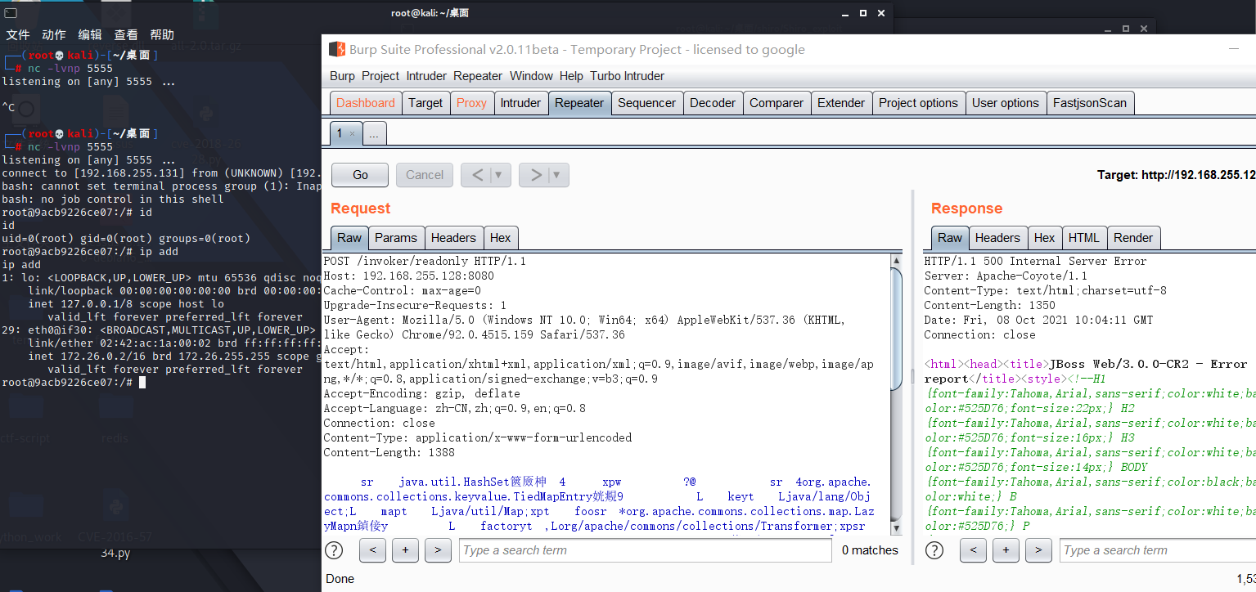Select the Hex tab in Request pane
The height and width of the screenshot is (592, 1256).
point(500,238)
